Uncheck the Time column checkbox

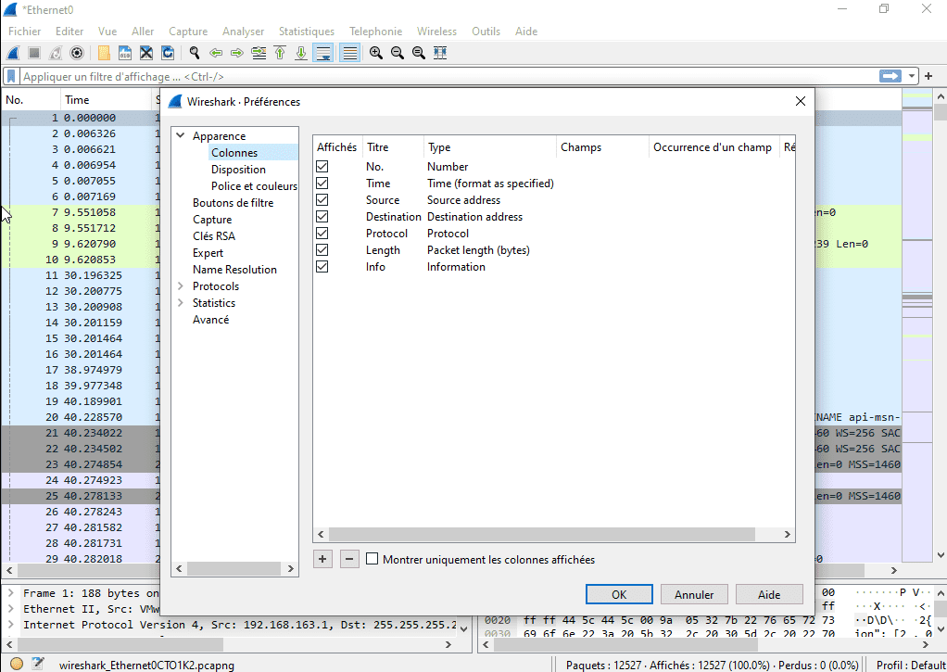(322, 184)
